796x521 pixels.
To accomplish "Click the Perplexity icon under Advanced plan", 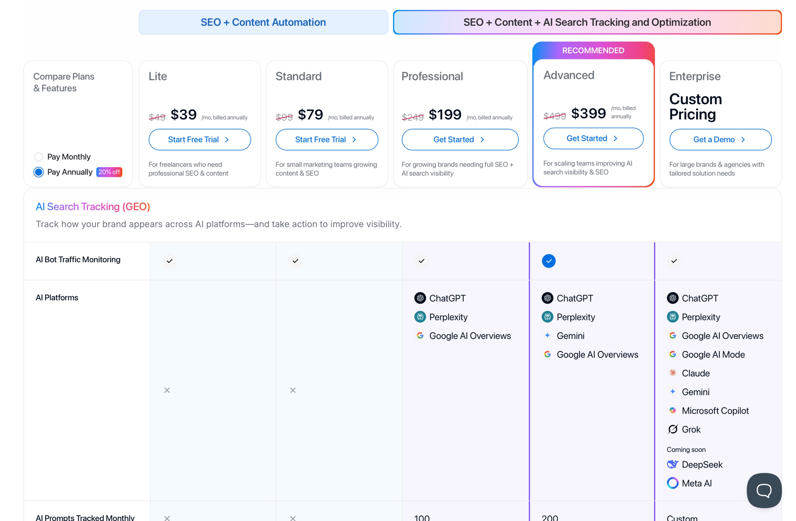I will click(x=547, y=317).
